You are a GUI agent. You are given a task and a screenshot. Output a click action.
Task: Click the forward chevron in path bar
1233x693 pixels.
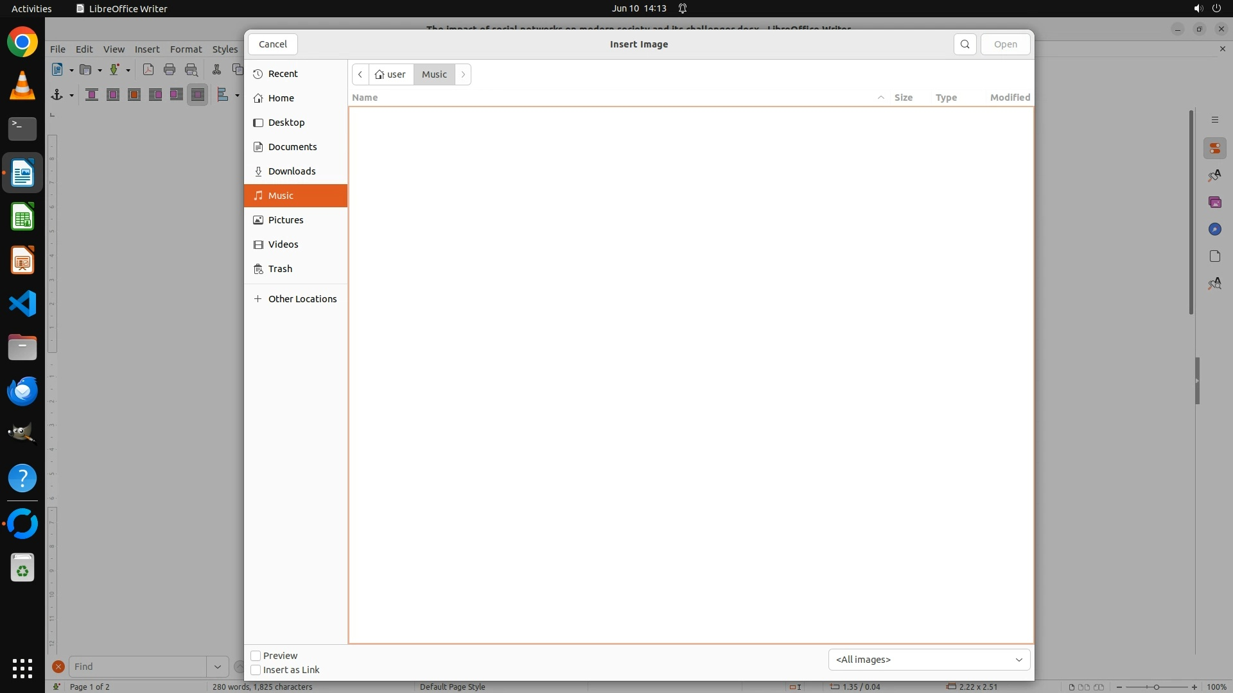463,74
